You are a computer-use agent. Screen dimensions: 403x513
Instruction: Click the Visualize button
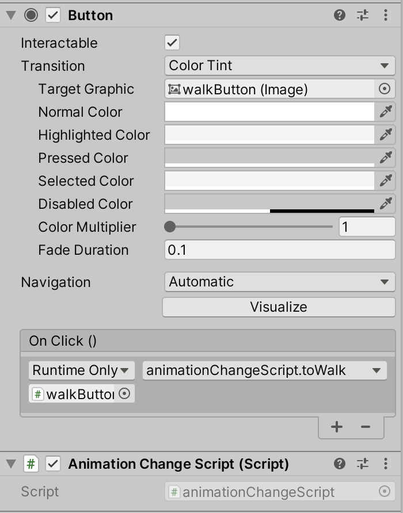click(x=279, y=307)
